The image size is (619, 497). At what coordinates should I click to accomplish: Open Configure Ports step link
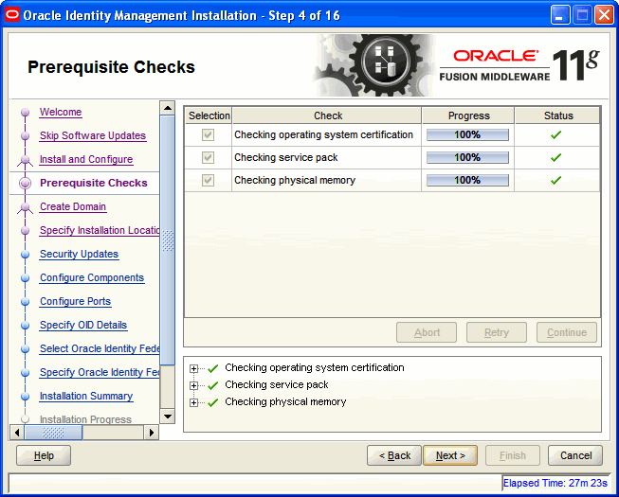click(76, 301)
